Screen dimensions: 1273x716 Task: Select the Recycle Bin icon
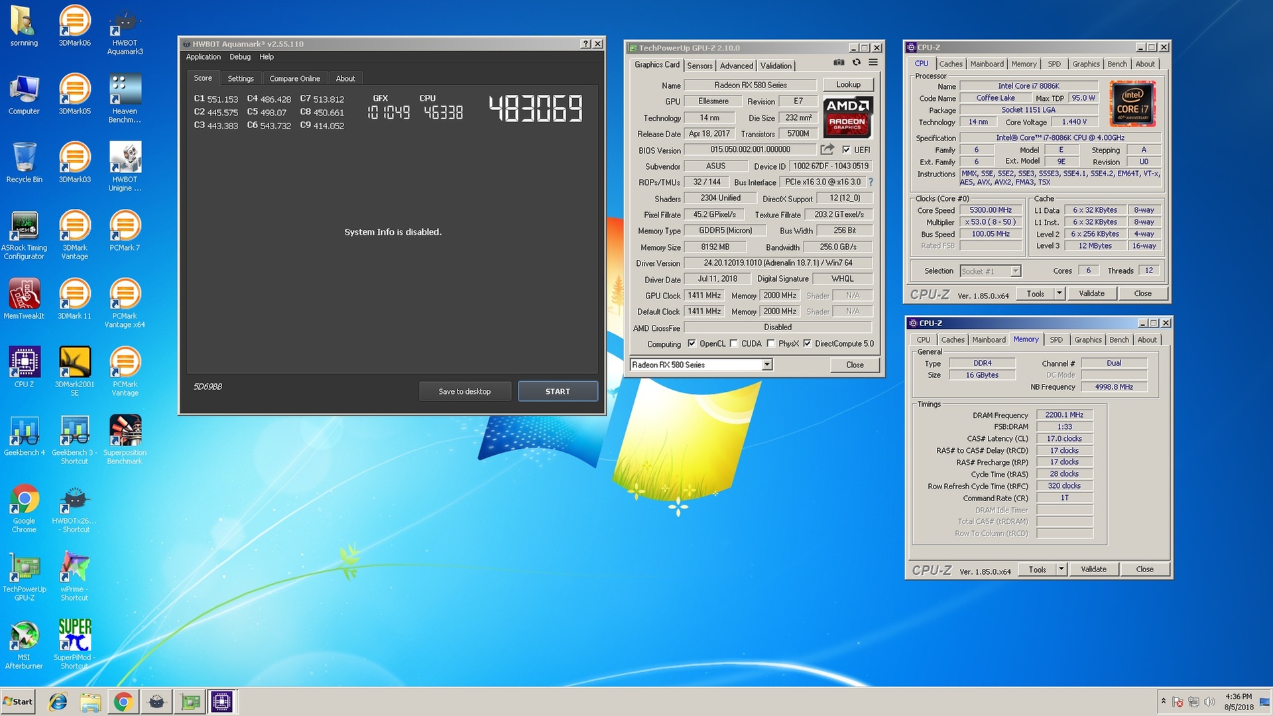click(24, 163)
